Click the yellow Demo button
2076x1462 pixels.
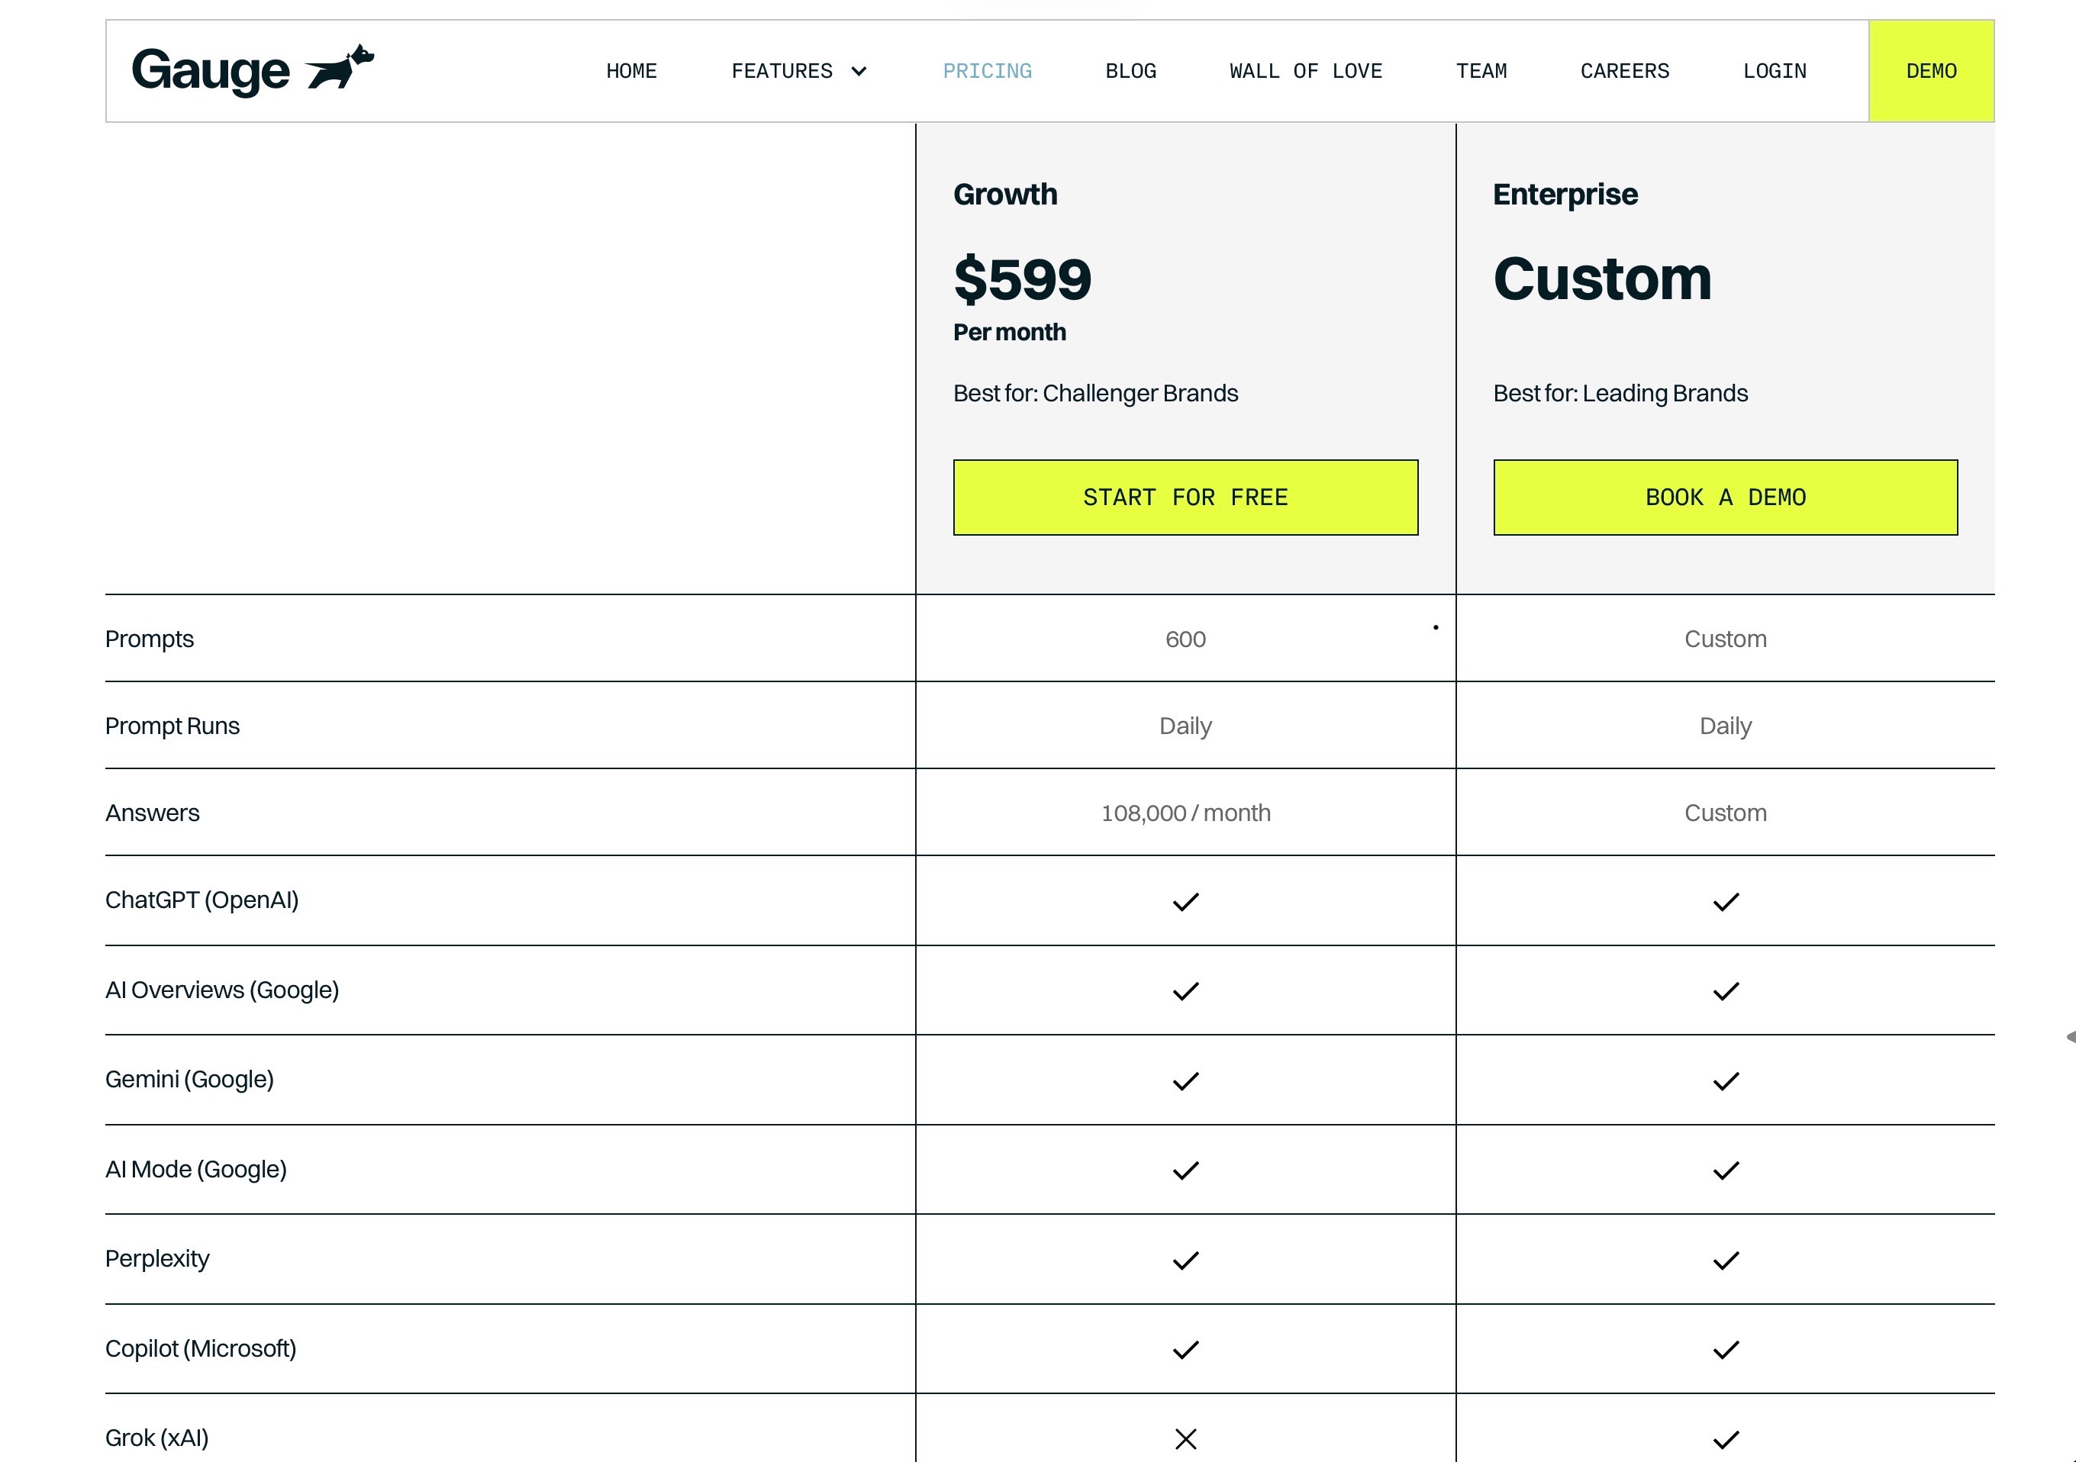[x=1931, y=72]
